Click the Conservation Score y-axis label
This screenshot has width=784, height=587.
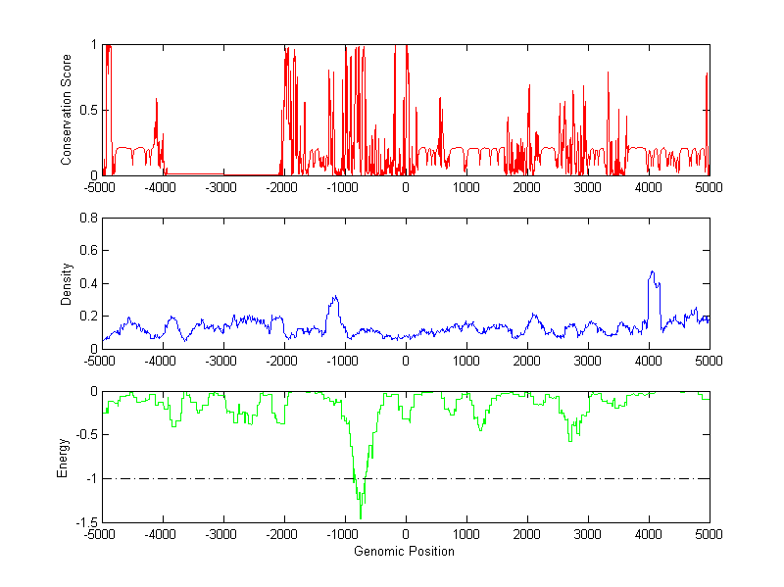(67, 110)
